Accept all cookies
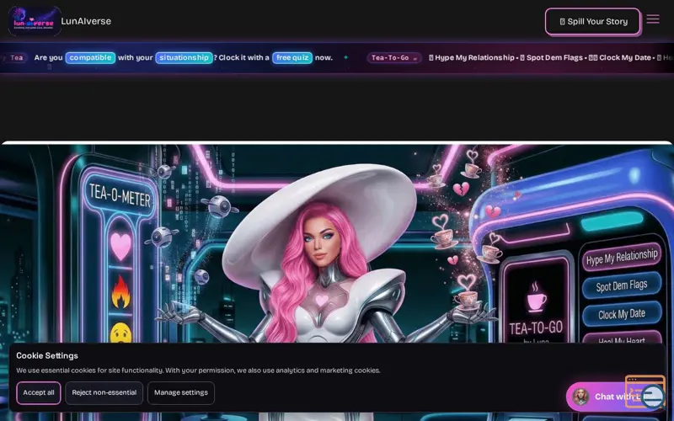This screenshot has width=674, height=421. tap(39, 392)
